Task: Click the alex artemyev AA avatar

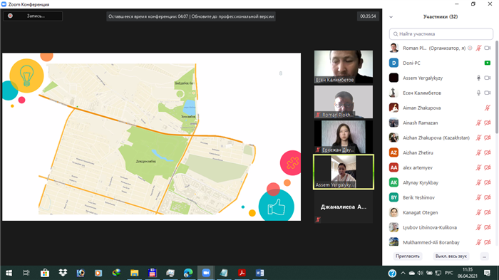Action: tap(393, 167)
